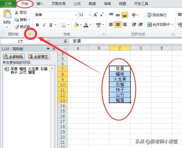
Task: Open orientation dropdown arrow
Action: coord(138,15)
